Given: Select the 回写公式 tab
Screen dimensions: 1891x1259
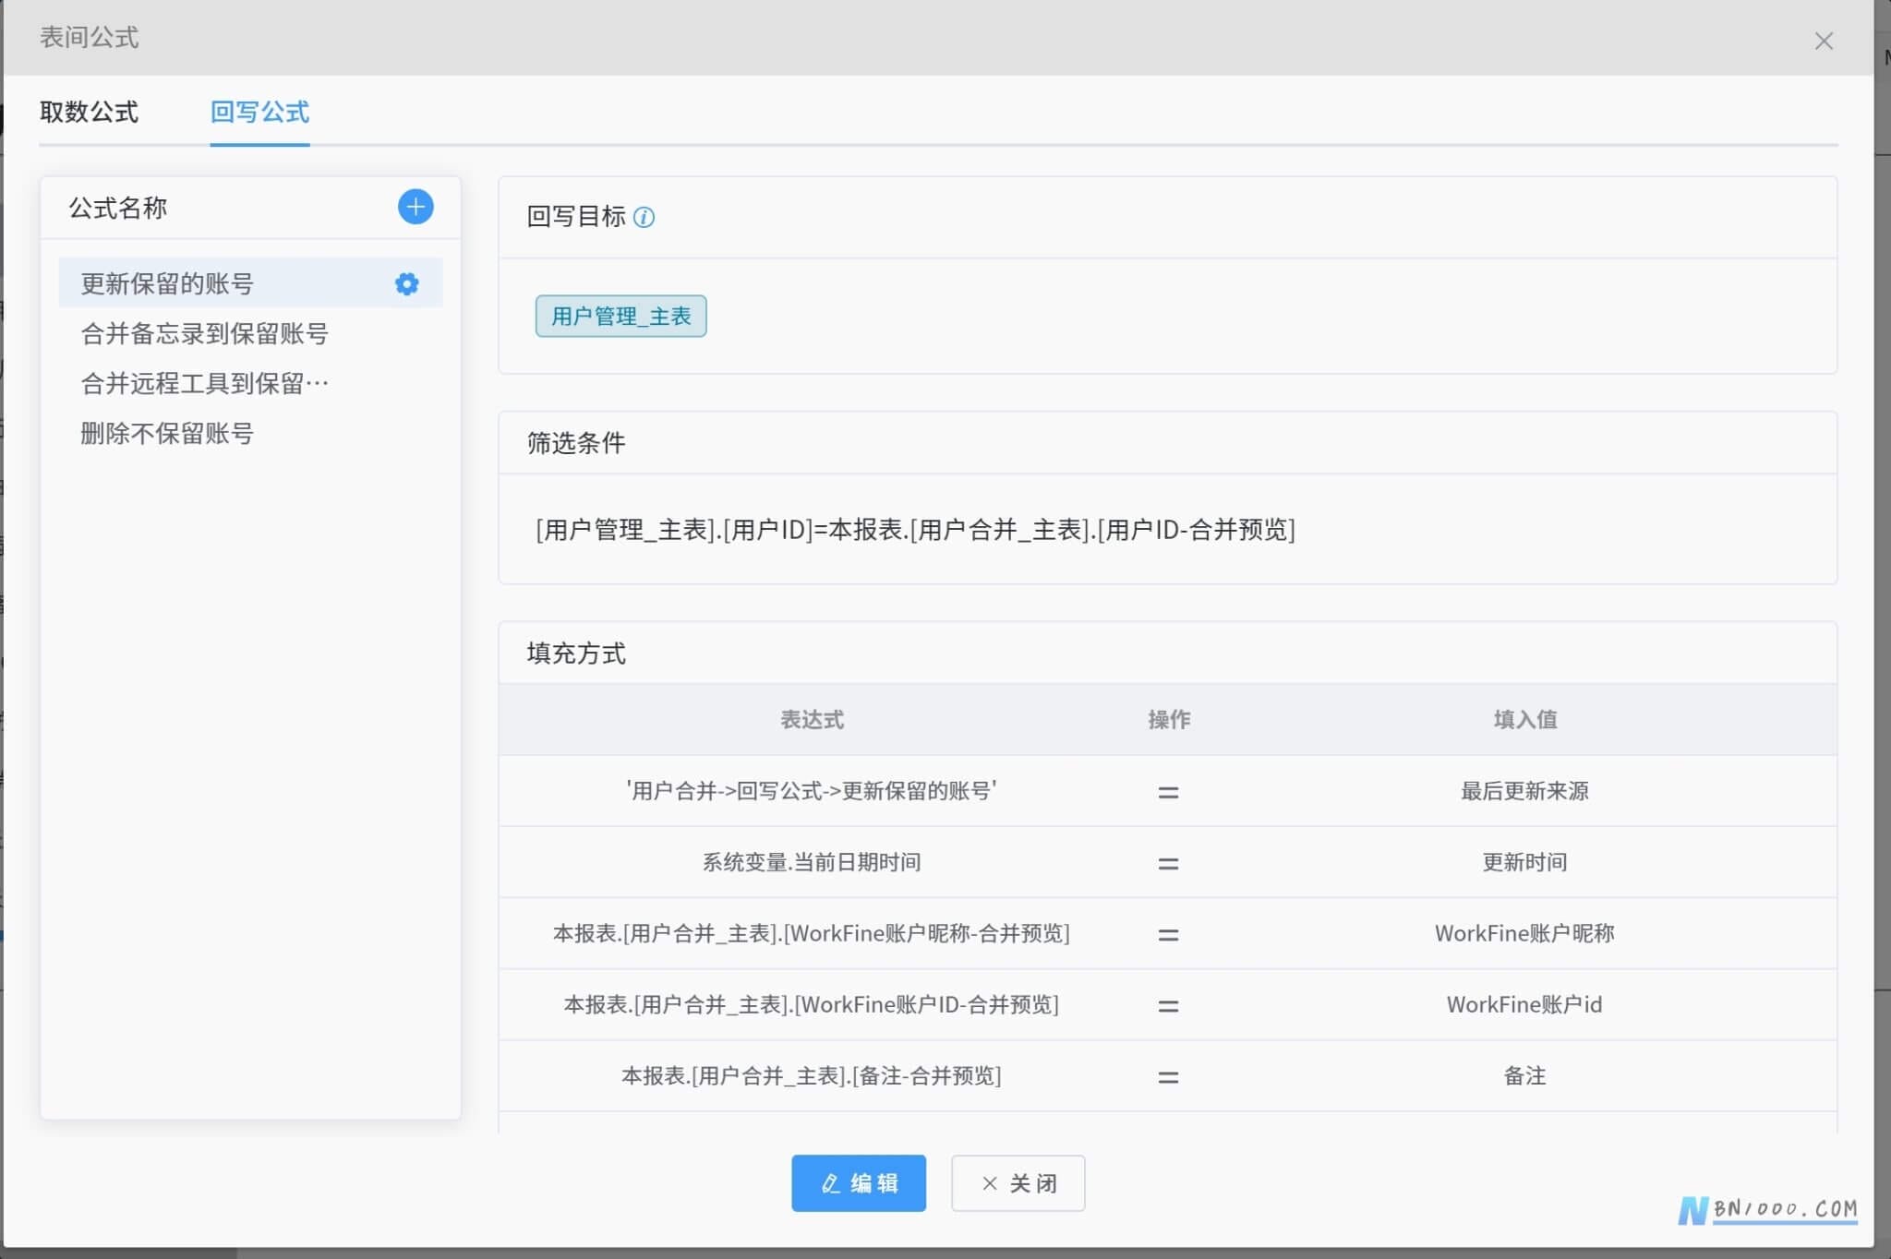Looking at the screenshot, I should [259, 112].
